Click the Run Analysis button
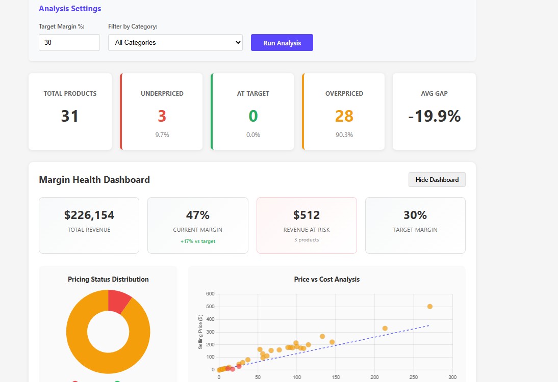The width and height of the screenshot is (558, 382). 282,42
